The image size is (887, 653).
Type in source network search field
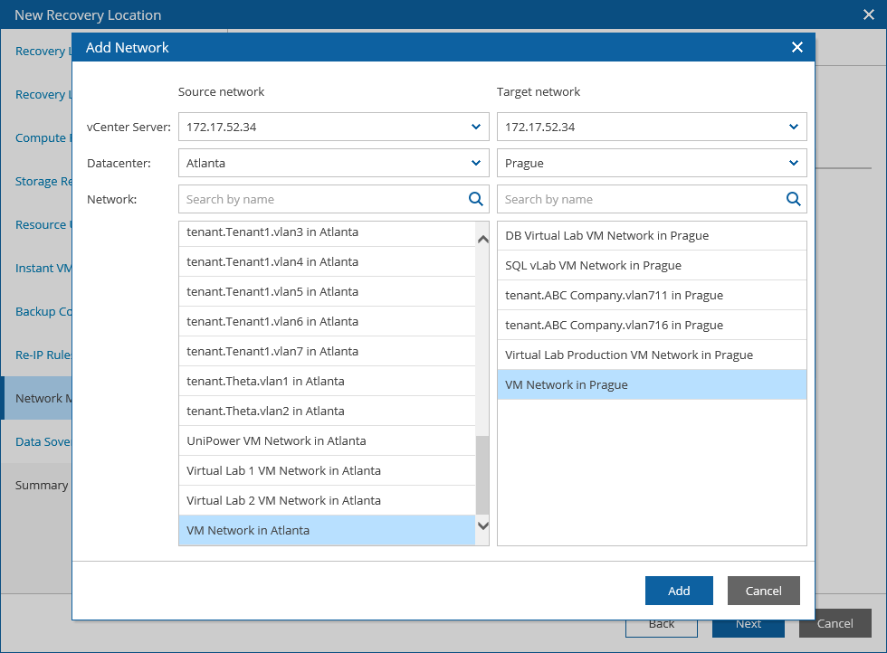click(x=323, y=199)
